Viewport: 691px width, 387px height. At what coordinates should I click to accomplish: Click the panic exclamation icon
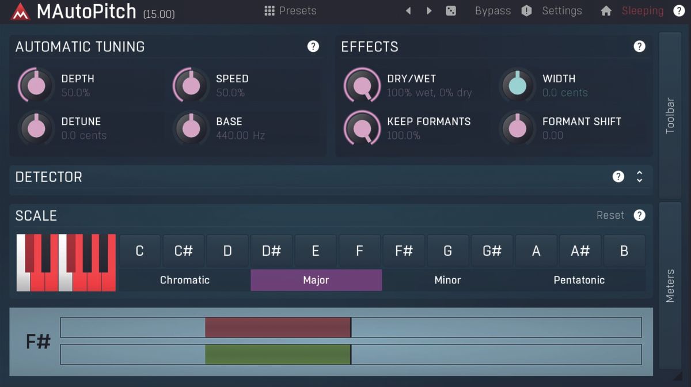[526, 10]
